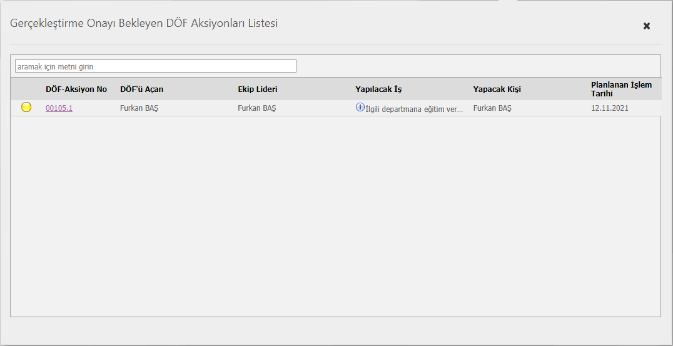Image resolution: width=673 pixels, height=346 pixels.
Task: Click the dialog title Gerçekleştirme Onayı Bekleyen
Action: 144,24
